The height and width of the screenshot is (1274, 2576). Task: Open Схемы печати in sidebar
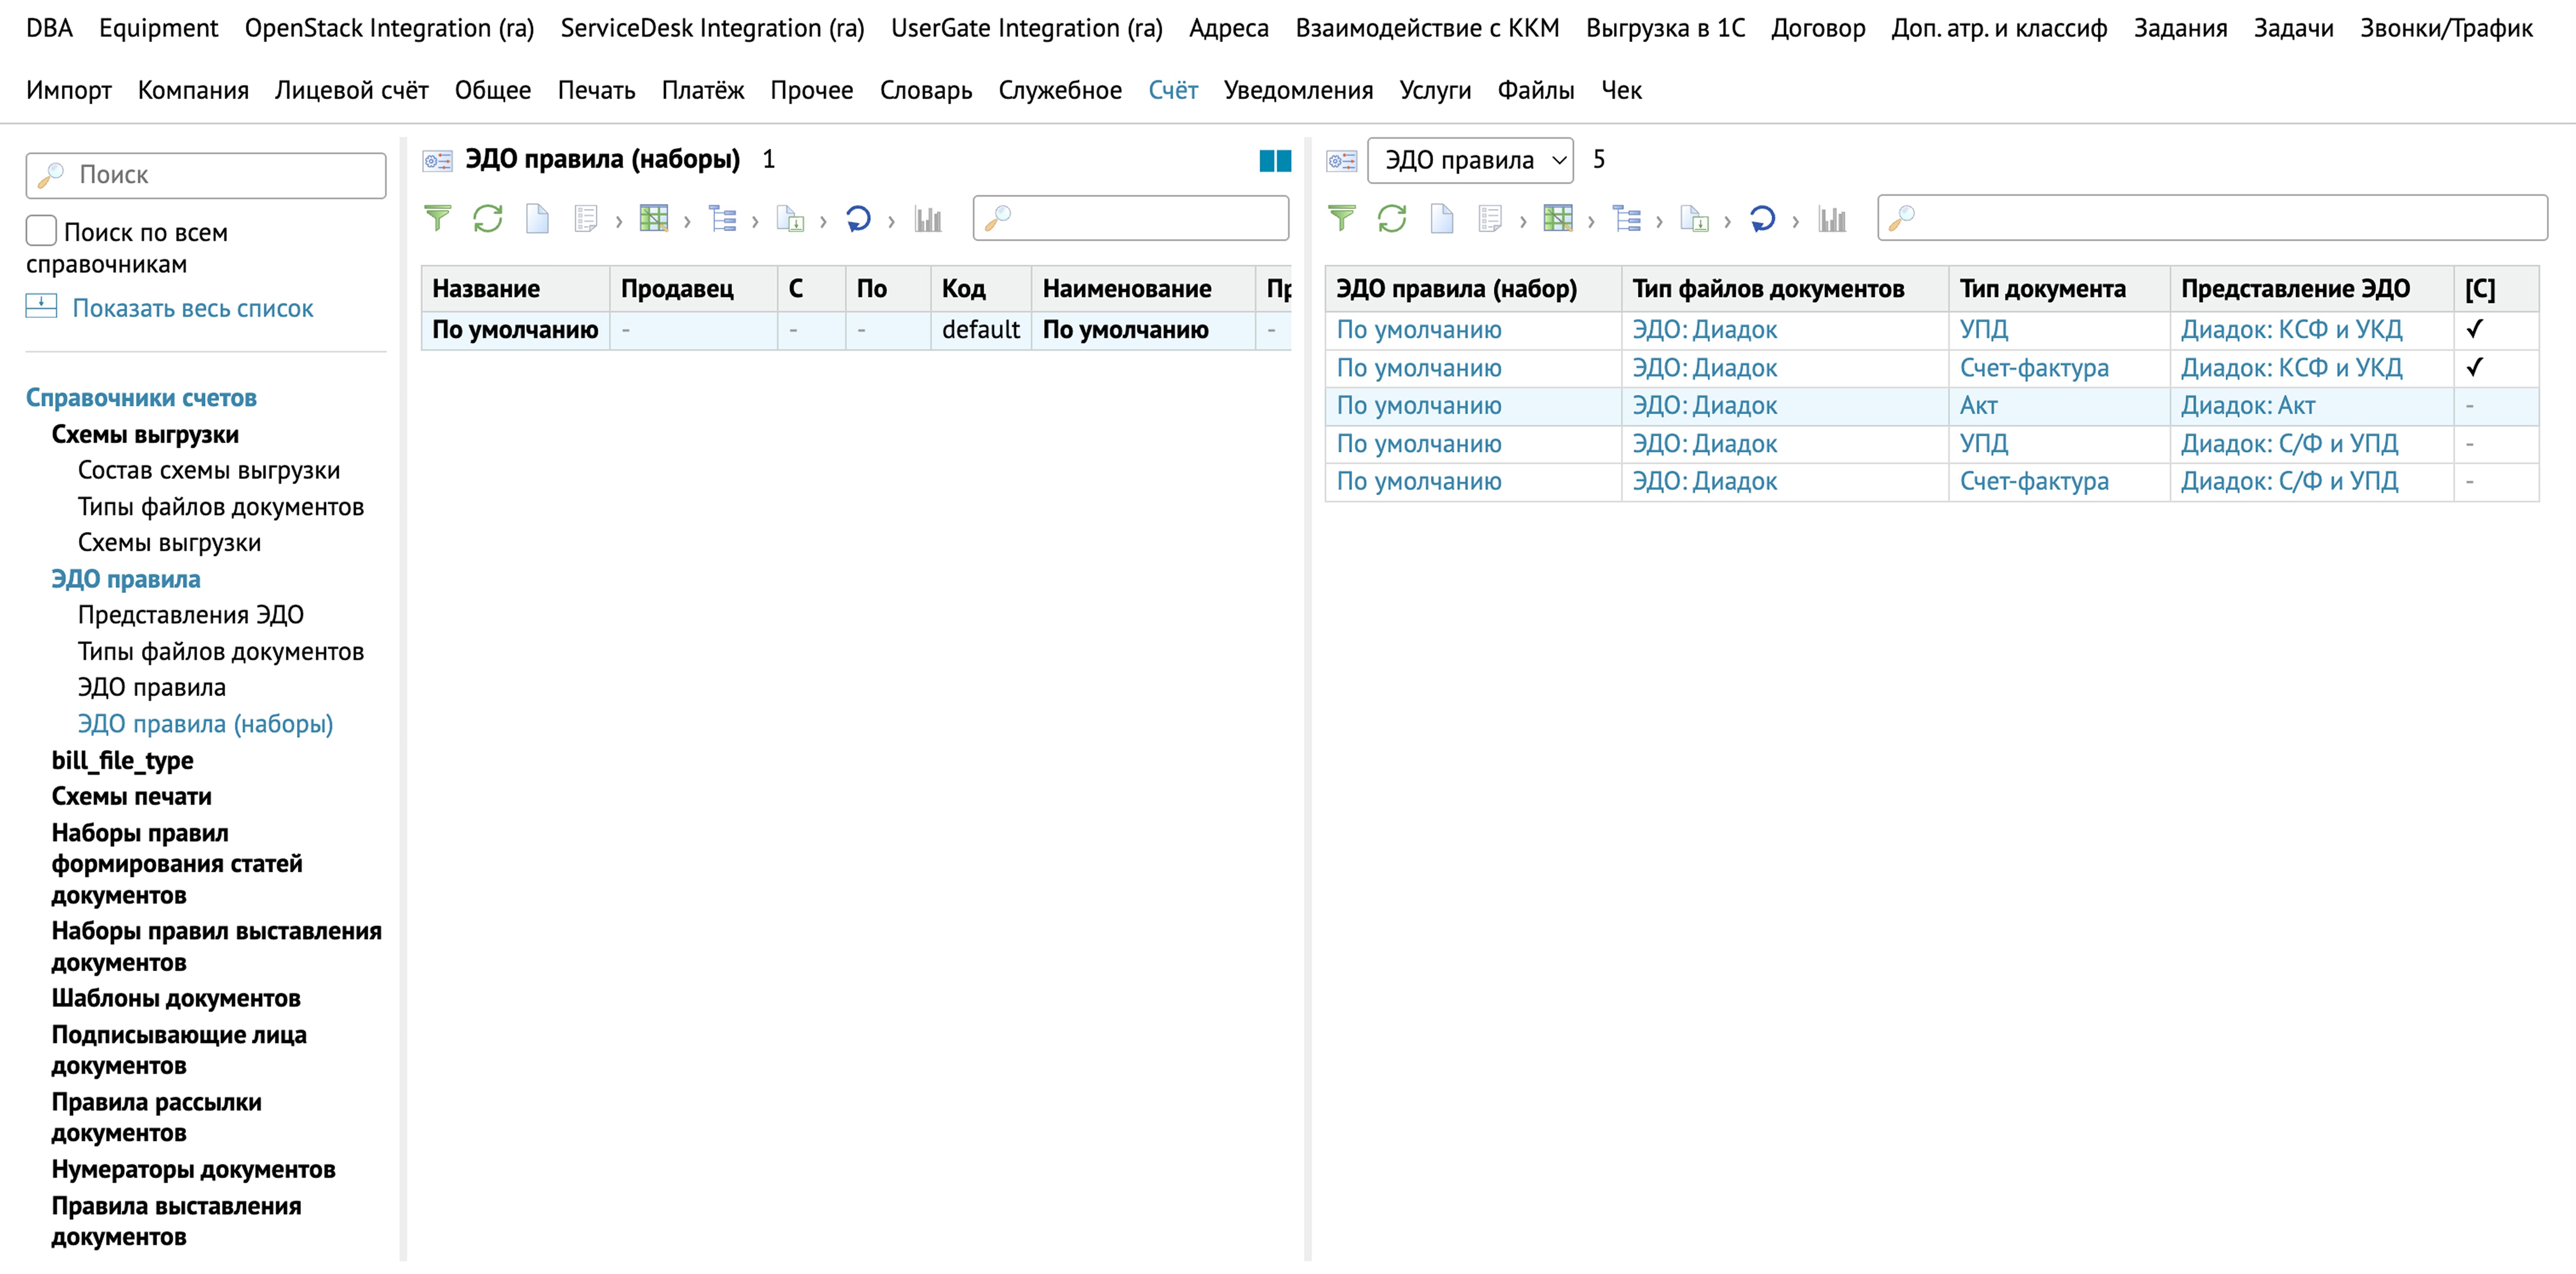coord(131,797)
